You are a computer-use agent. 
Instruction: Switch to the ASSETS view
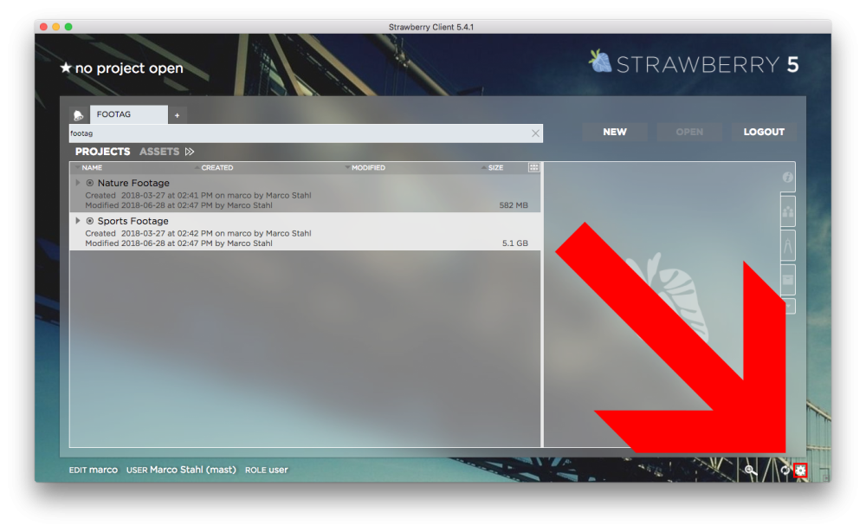(x=158, y=152)
